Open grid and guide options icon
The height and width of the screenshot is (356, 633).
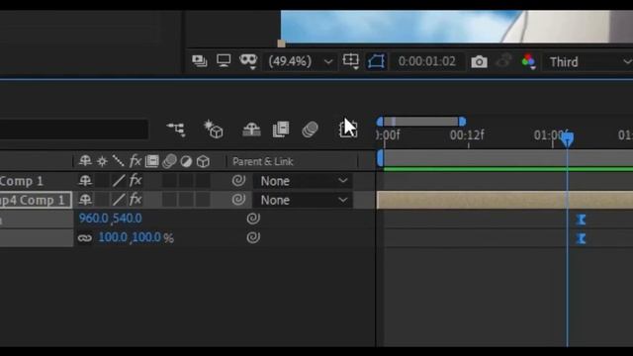[x=351, y=61]
